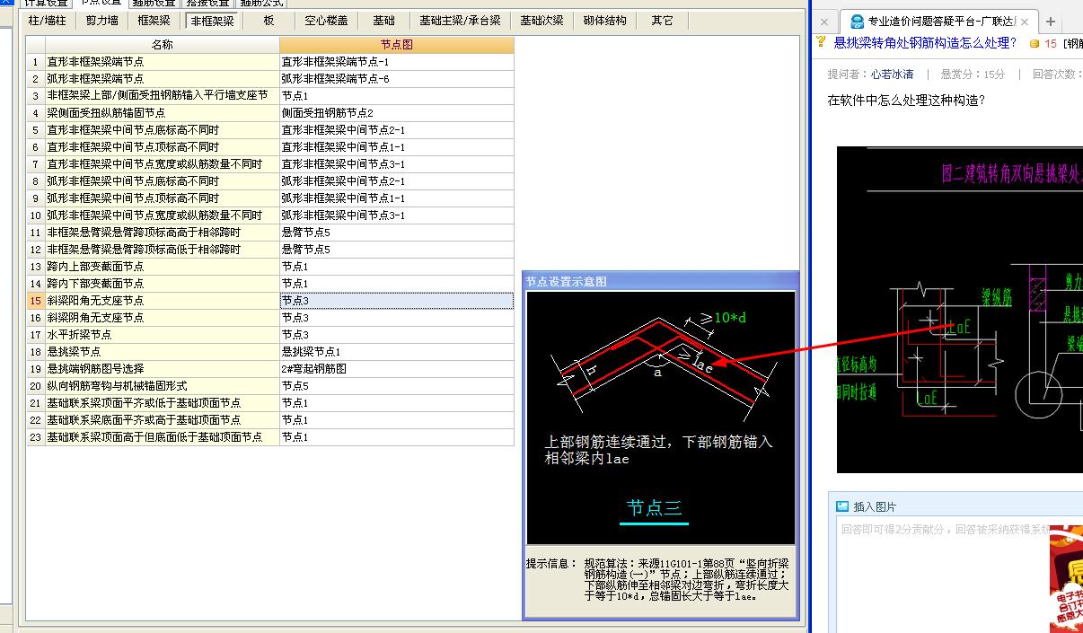This screenshot has height=633, width=1083.
Task: Select row 基础联系梁底面平齐或高于基础顶面节点
Action: tap(163, 420)
